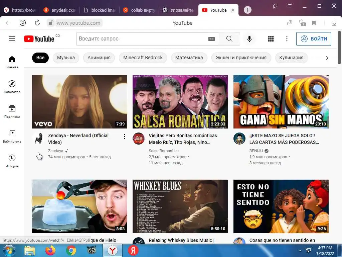Click the YouTube logo
This screenshot has height=257, width=342.
(x=39, y=39)
